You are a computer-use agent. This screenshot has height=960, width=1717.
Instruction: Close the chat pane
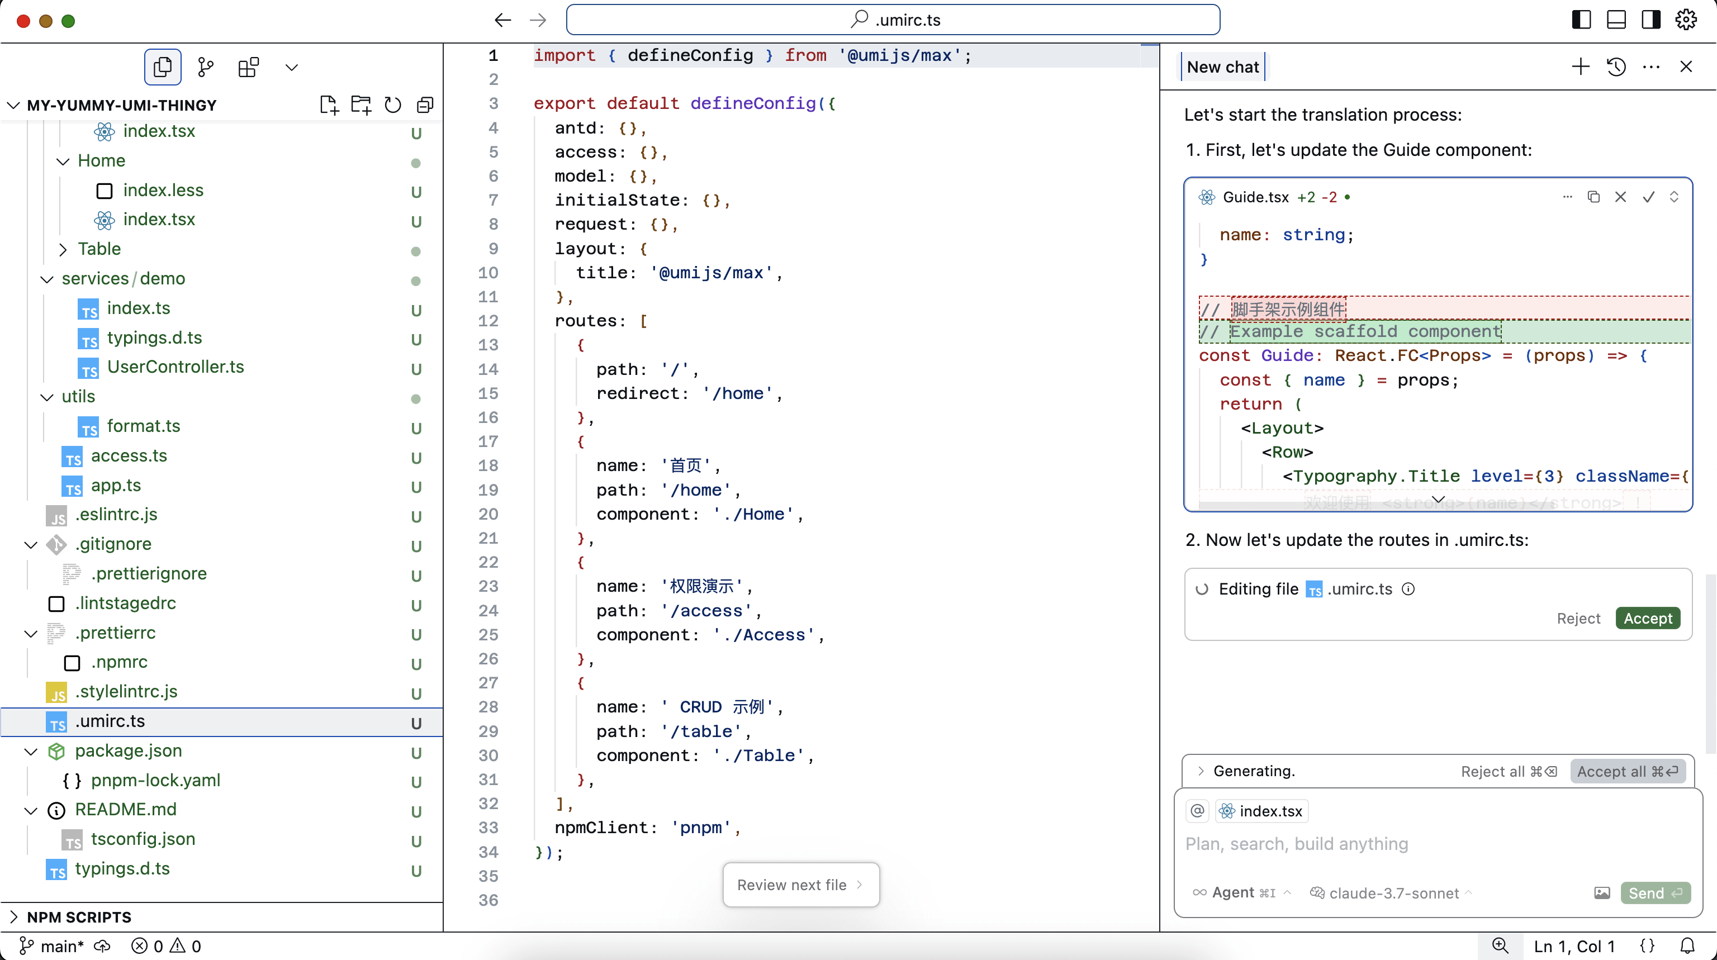(1686, 66)
